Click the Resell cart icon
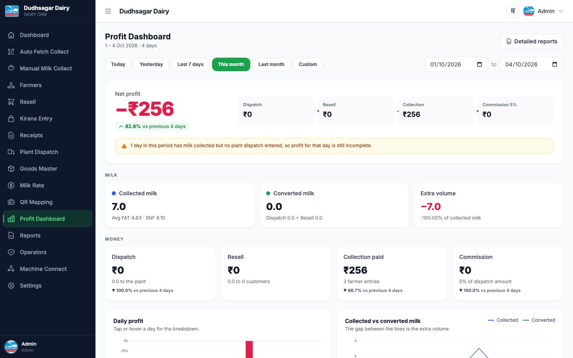The height and width of the screenshot is (358, 573). 11,102
